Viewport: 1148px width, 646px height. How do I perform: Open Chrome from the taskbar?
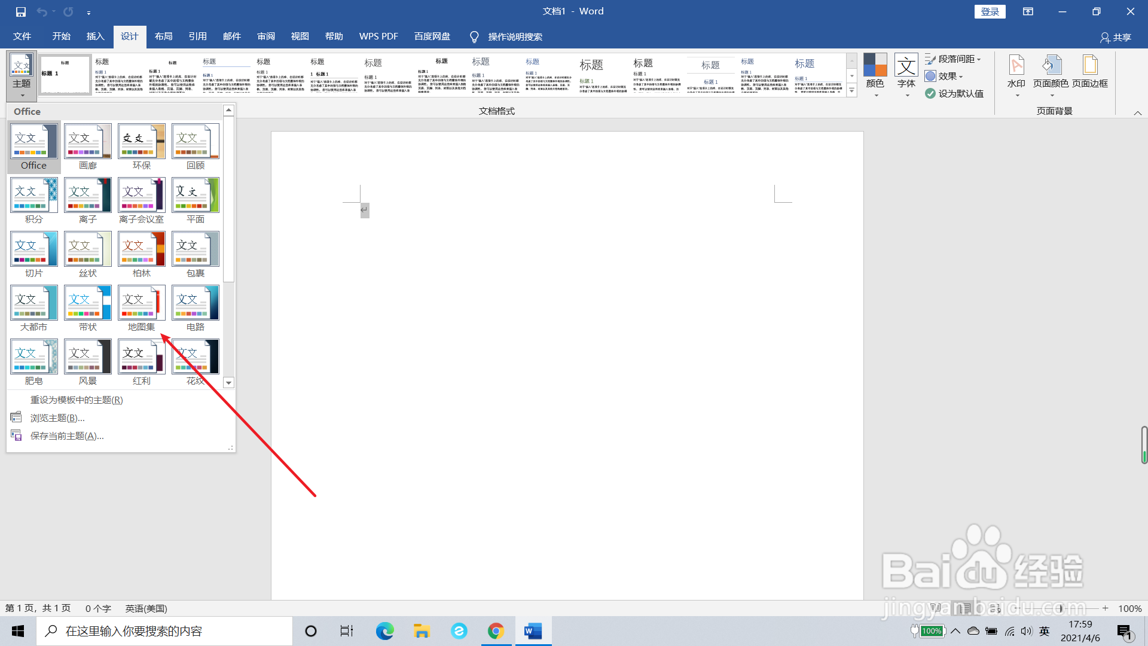[496, 631]
